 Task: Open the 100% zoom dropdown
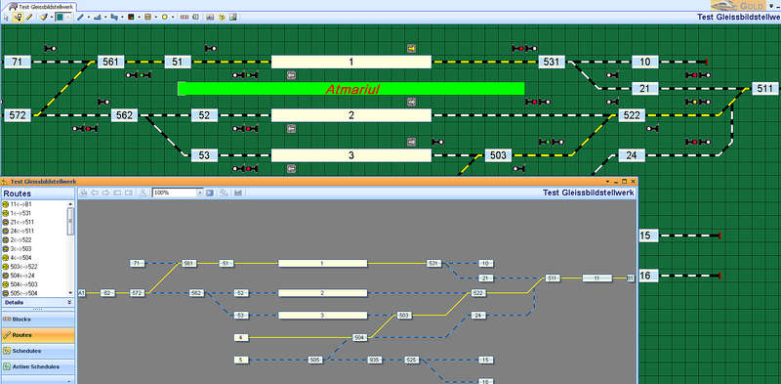(200, 192)
